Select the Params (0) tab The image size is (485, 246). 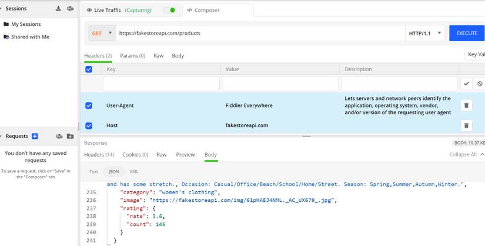[132, 56]
